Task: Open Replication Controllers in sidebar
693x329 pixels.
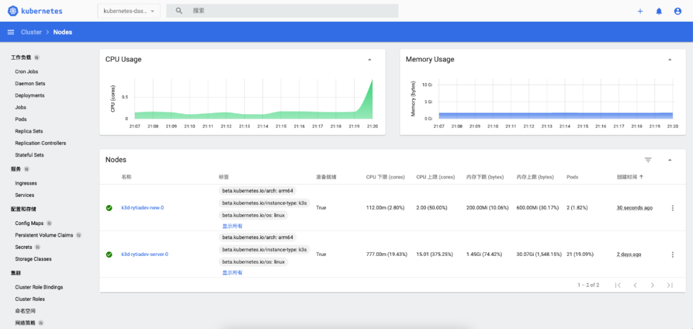Action: coord(40,143)
